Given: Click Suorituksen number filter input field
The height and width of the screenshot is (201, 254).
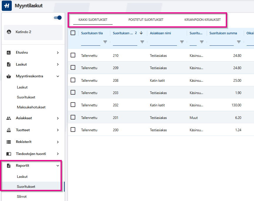Looking at the screenshot, I should [125, 42].
